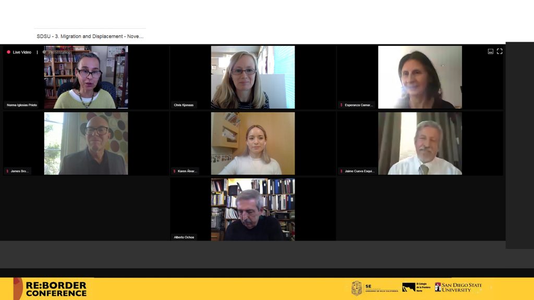Screen dimensions: 534x300
Task: Open fullscreen mode with the corner-brackets icon
Action: click(x=499, y=52)
